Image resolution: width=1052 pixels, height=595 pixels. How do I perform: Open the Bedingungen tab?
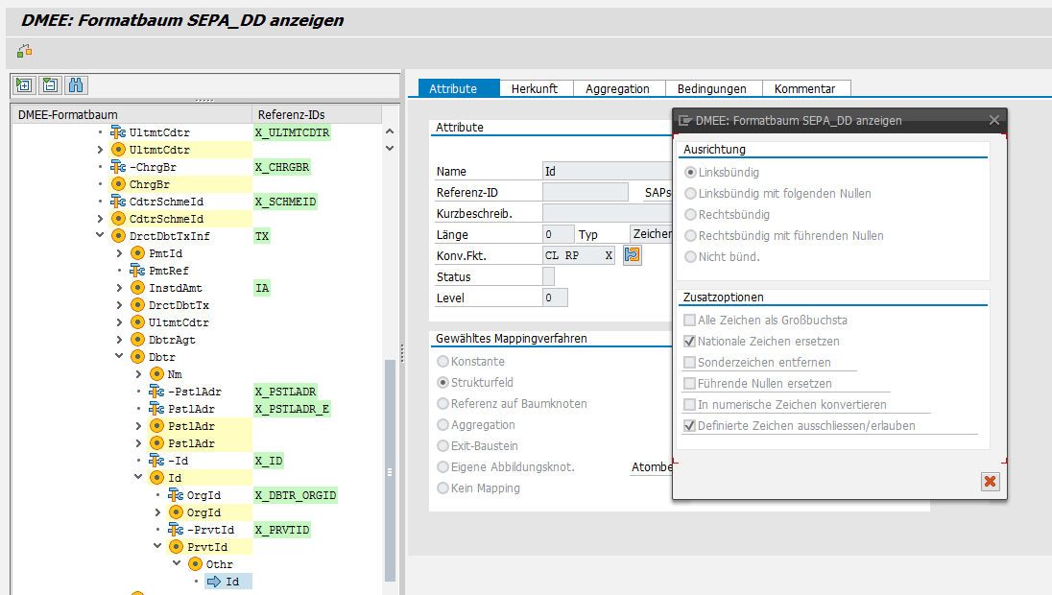[x=711, y=88]
